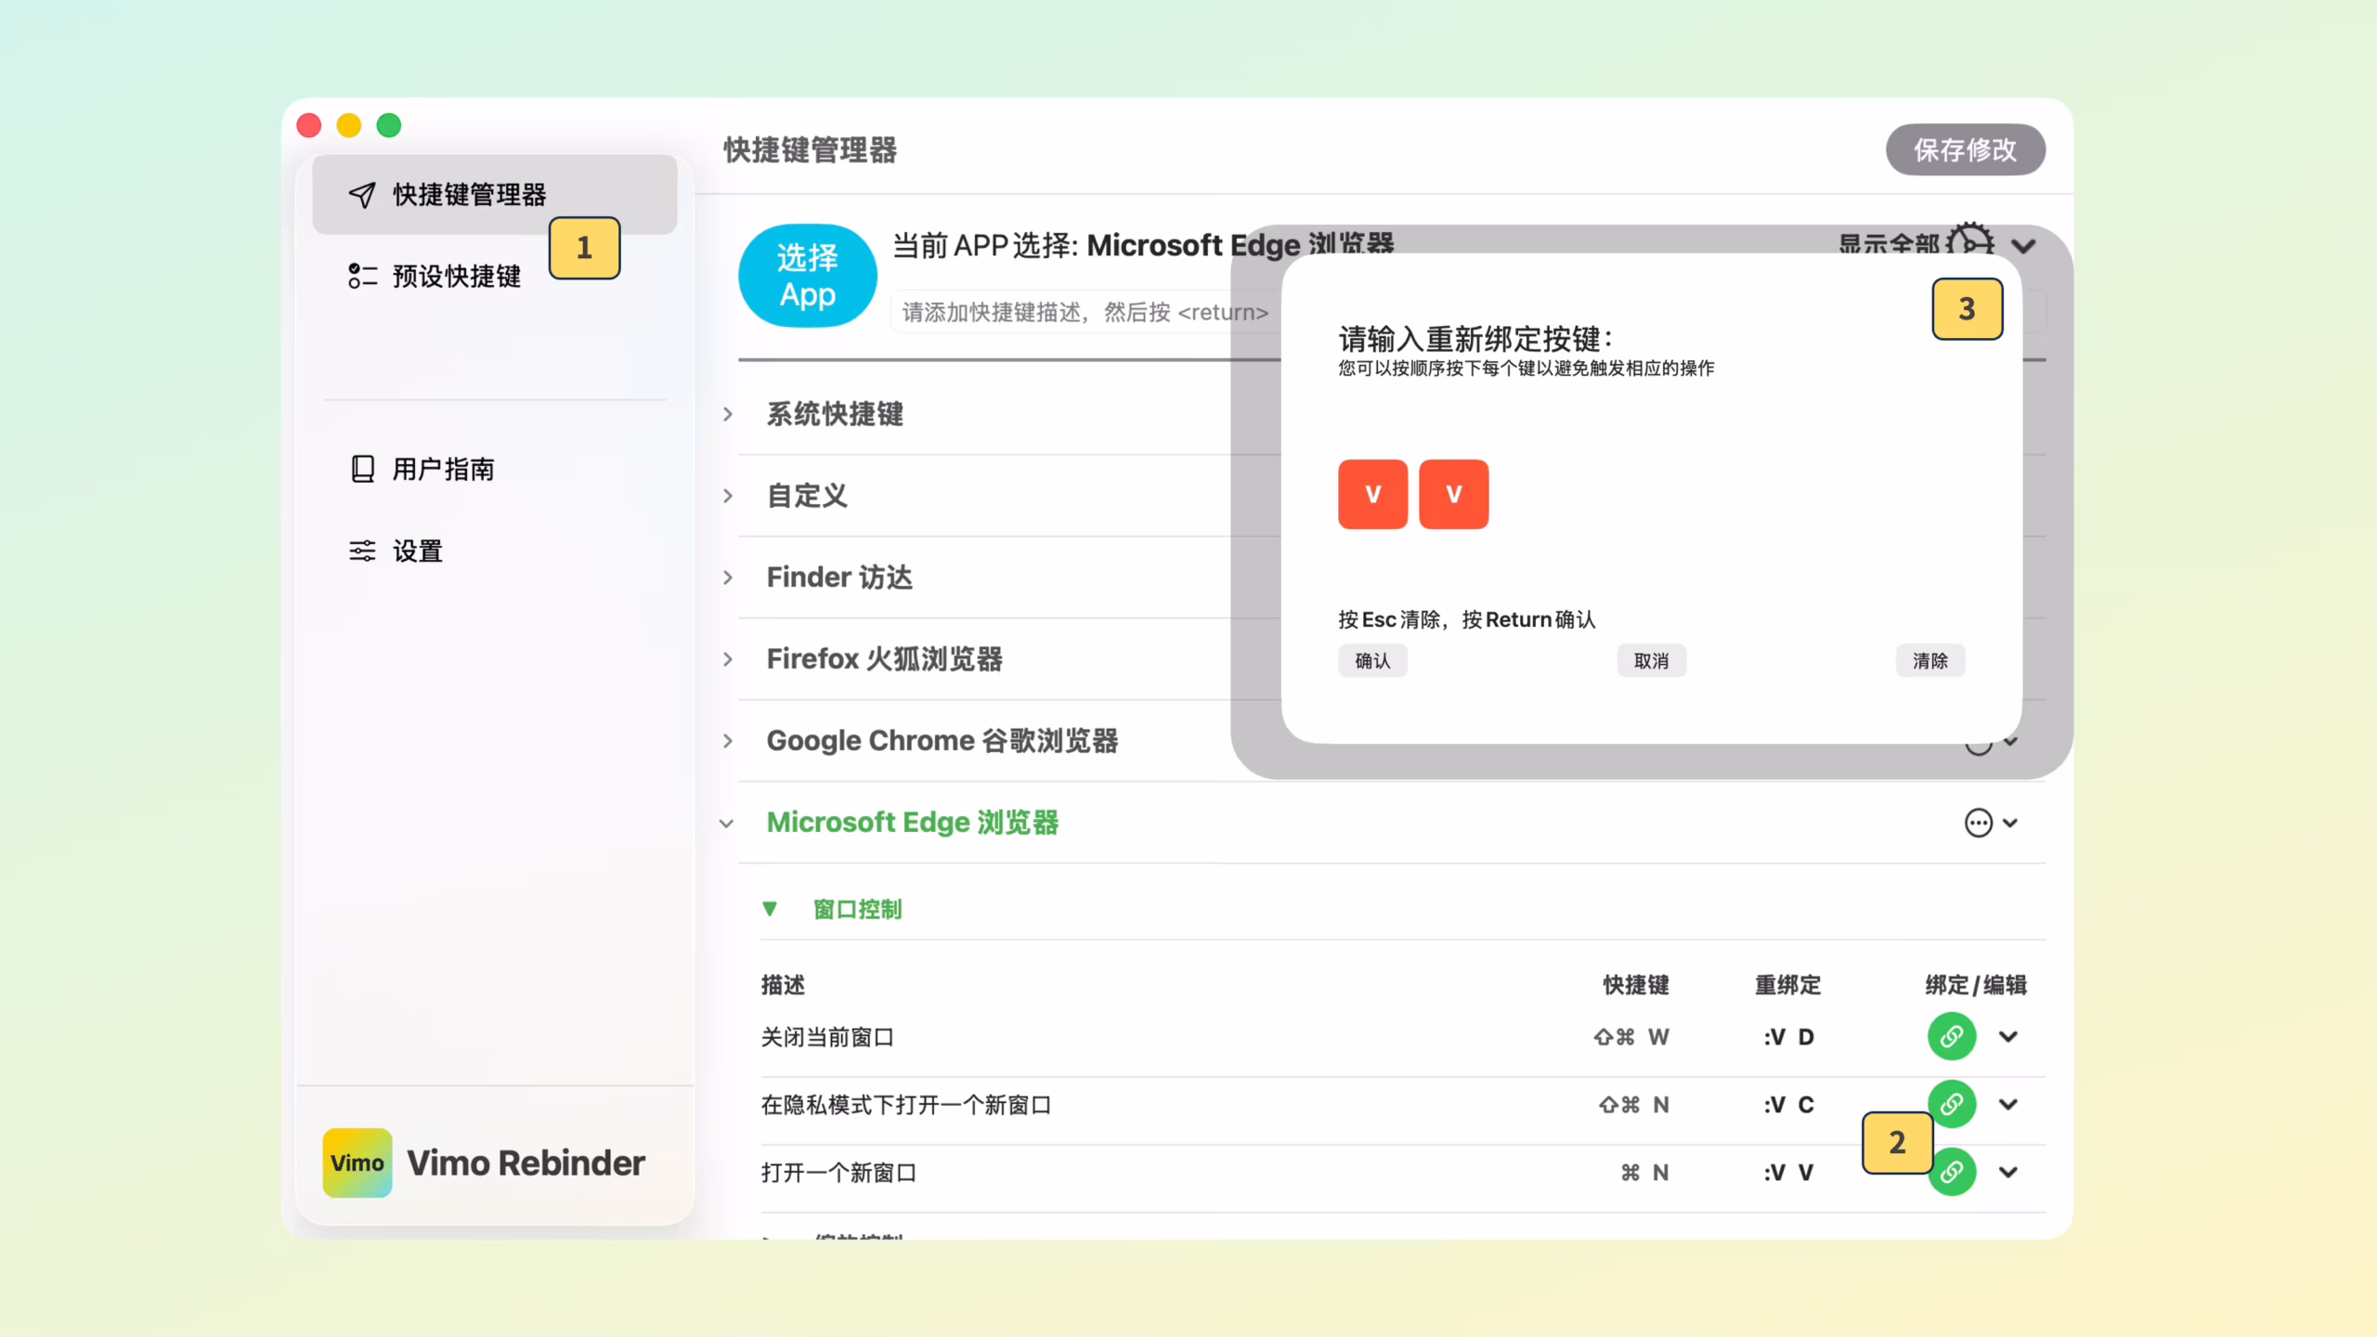Open 预设快捷键 from the sidebar
Viewport: 2377px width, 1337px height.
[455, 277]
